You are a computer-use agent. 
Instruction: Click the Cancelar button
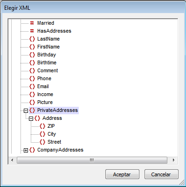[161, 174]
